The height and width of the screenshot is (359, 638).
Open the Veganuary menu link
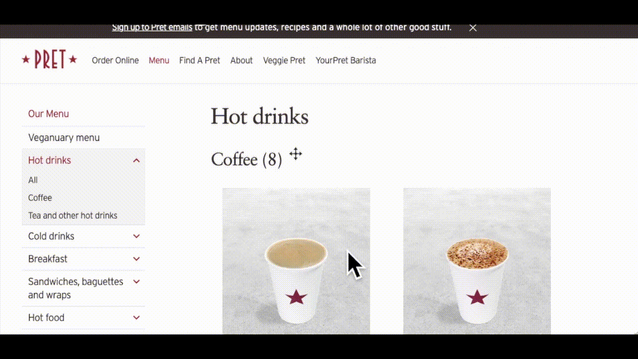(x=64, y=138)
